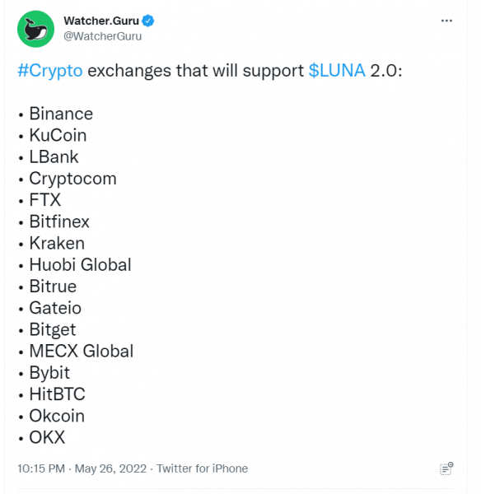Open the Watcher.Guru whale profile avatar
Screen dimensions: 481x494
click(x=35, y=29)
